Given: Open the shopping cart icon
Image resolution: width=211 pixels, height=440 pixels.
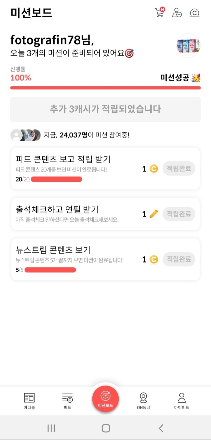Looking at the screenshot, I should 160,12.
